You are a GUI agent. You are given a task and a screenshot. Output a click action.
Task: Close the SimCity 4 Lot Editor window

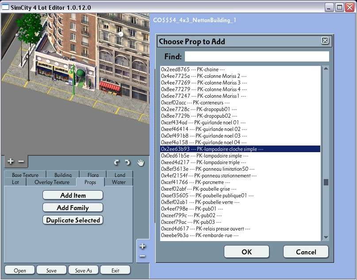pyautogui.click(x=350, y=8)
